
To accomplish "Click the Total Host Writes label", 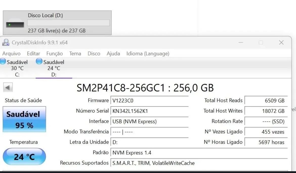I will (x=223, y=111).
